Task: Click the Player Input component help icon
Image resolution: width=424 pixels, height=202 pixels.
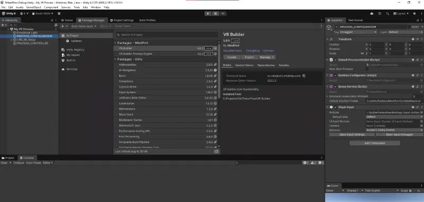Action: pyautogui.click(x=413, y=107)
